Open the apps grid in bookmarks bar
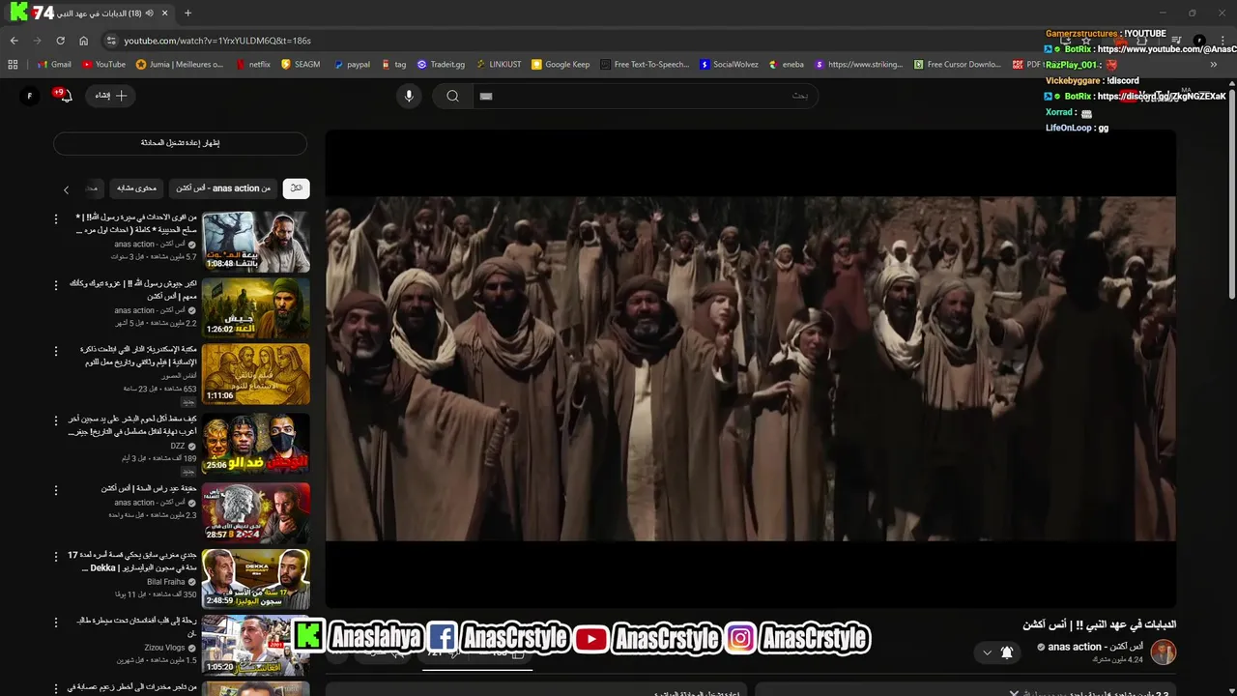 (13, 65)
